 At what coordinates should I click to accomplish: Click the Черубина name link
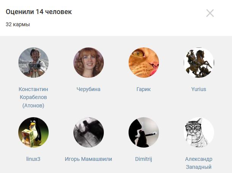(89, 89)
